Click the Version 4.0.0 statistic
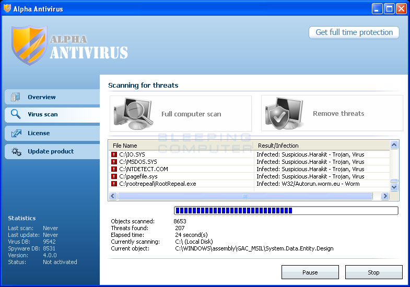 [x=50, y=255]
